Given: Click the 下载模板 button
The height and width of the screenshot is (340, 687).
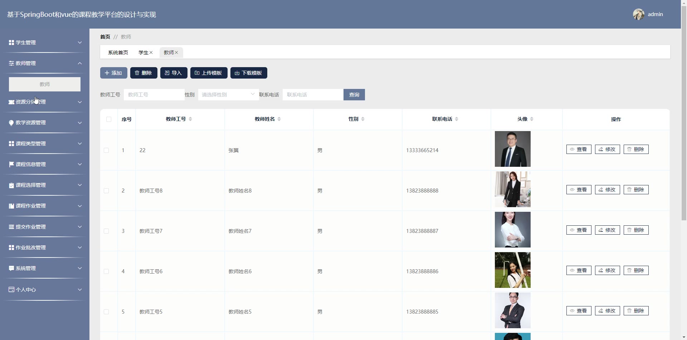Looking at the screenshot, I should coord(249,73).
